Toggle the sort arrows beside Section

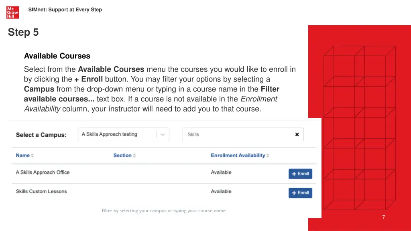tap(134, 156)
